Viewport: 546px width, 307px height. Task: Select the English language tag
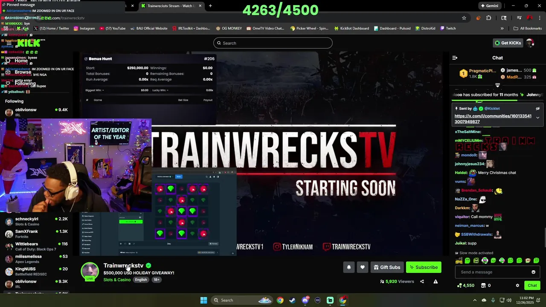(141, 280)
